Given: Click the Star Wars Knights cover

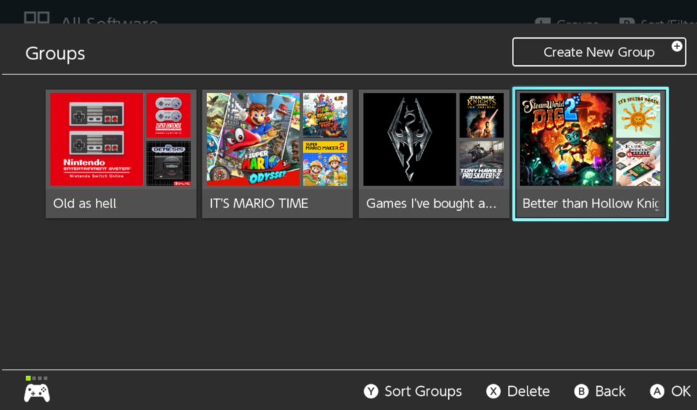Looking at the screenshot, I should [481, 115].
